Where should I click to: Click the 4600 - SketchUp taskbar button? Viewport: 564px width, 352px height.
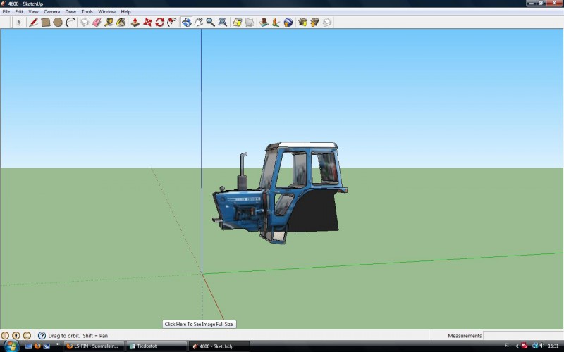click(219, 346)
